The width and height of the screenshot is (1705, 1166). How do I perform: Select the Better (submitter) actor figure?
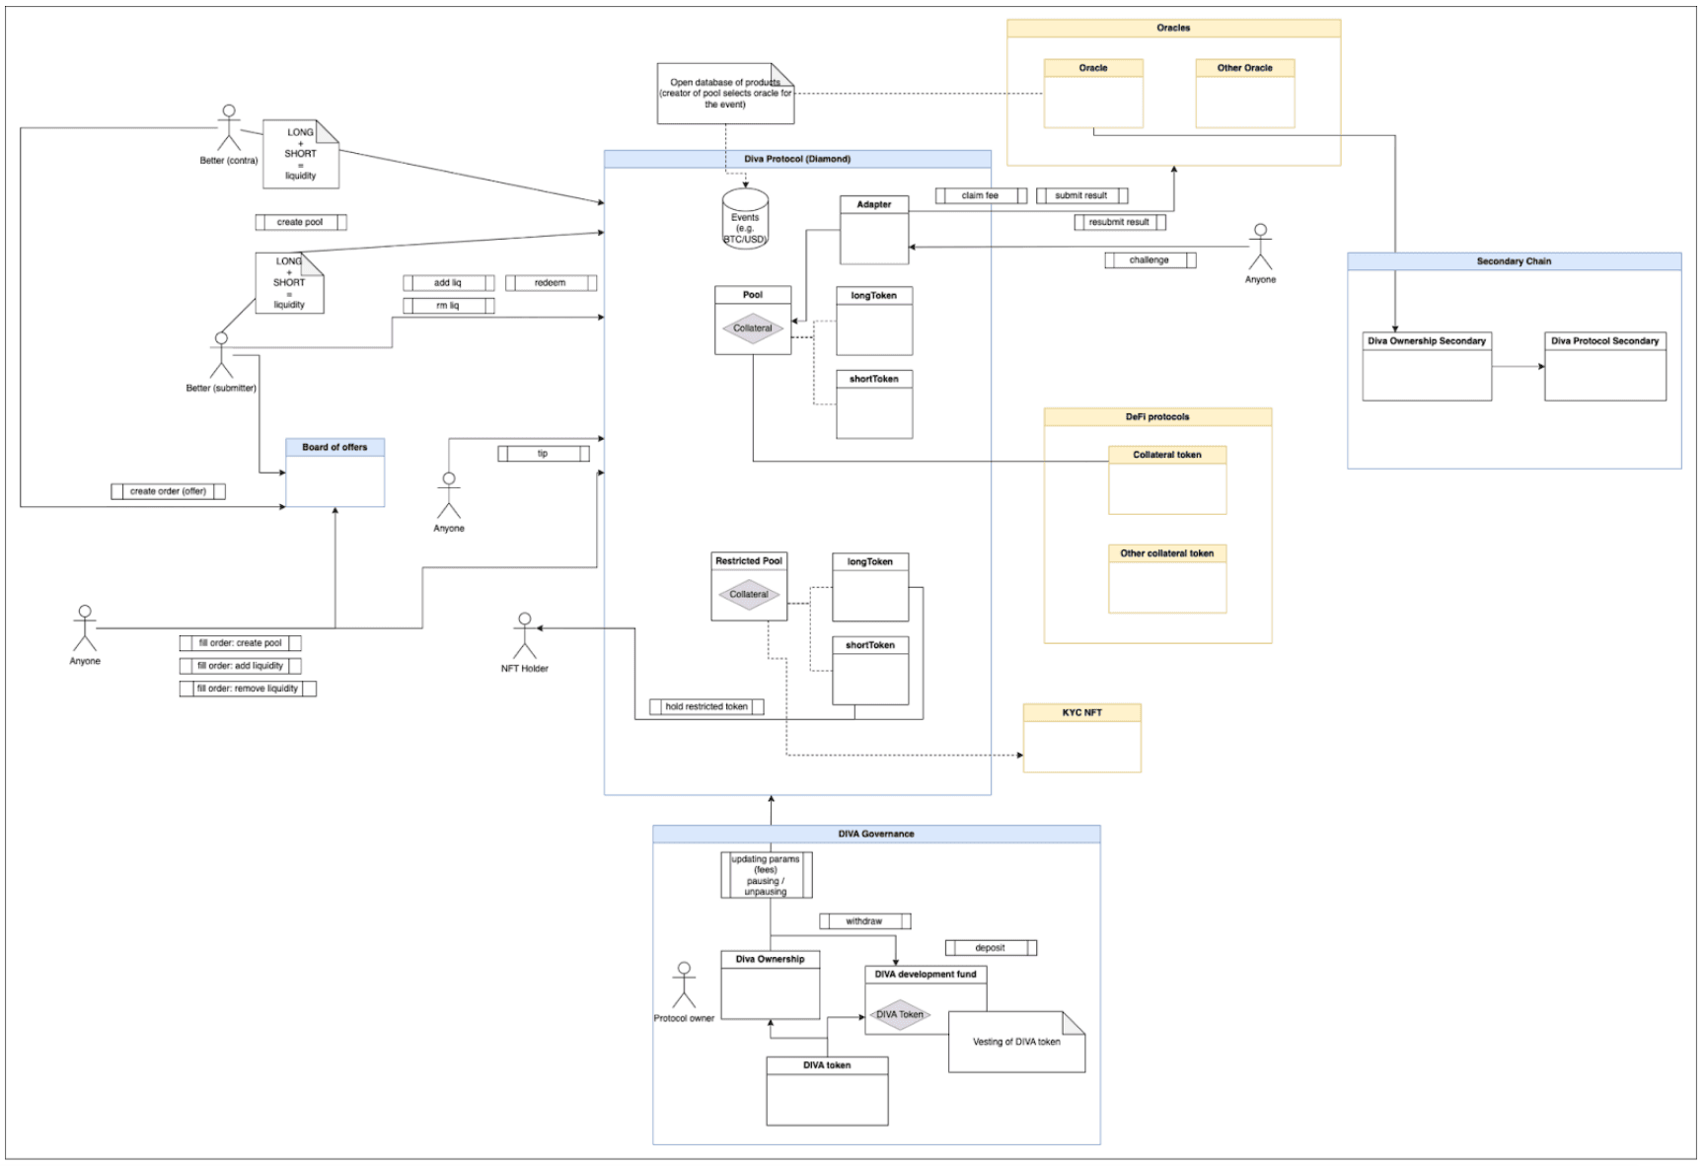point(221,356)
